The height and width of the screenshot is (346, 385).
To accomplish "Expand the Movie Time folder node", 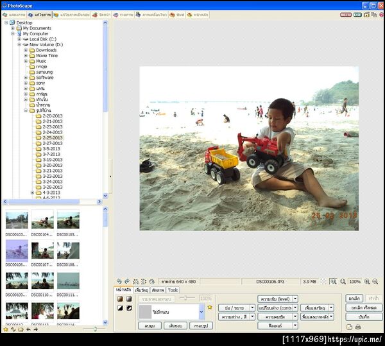I will tap(26, 55).
